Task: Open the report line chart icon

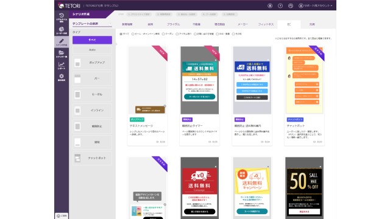Action: coord(62,66)
